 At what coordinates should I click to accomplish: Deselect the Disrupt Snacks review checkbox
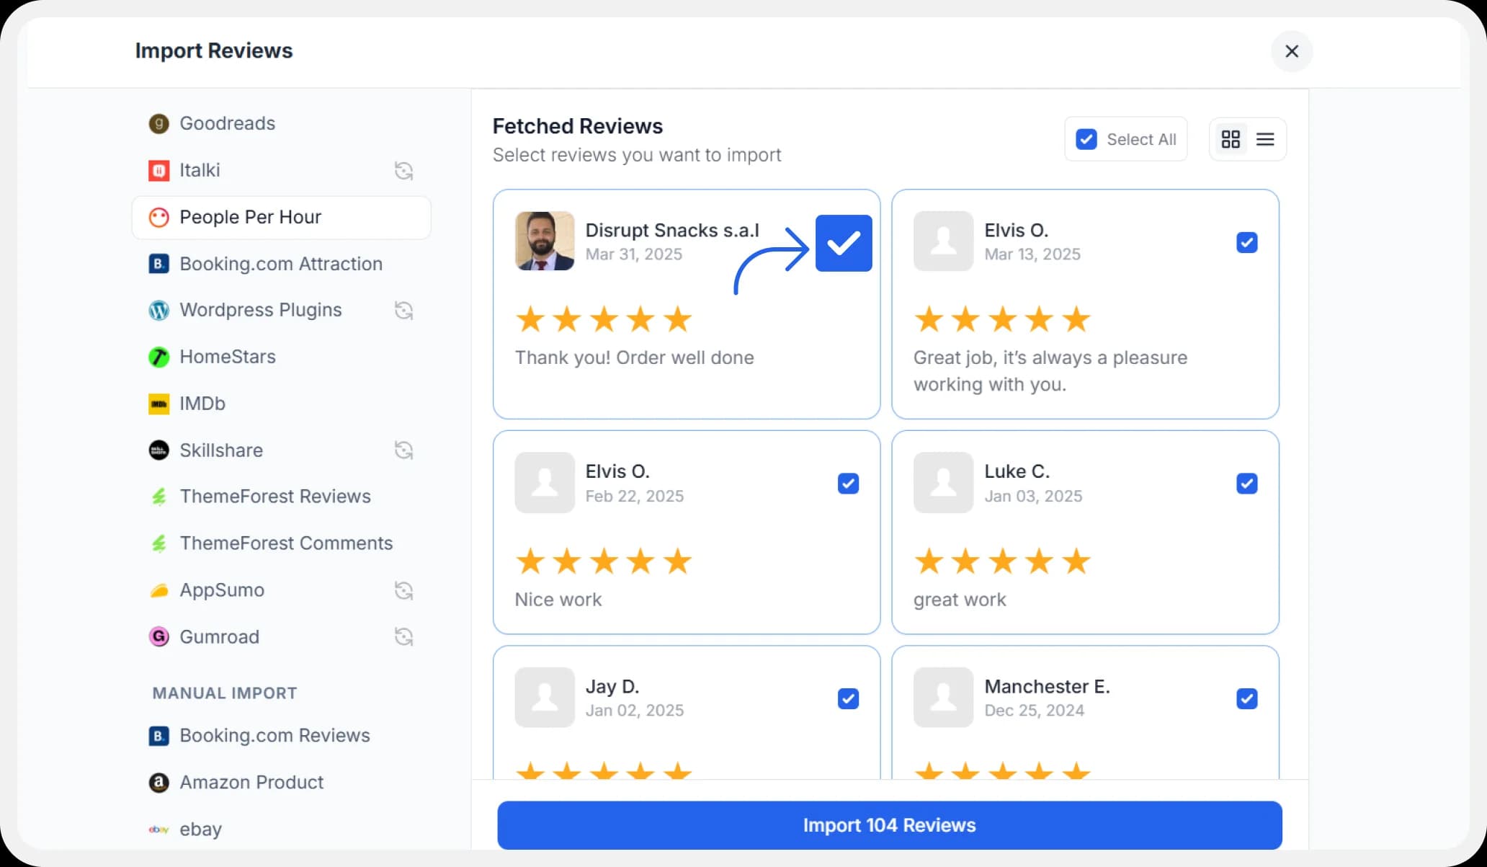pos(844,243)
